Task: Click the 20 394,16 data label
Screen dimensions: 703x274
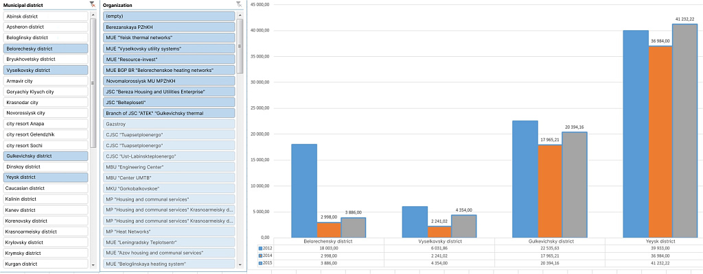Action: click(x=573, y=127)
